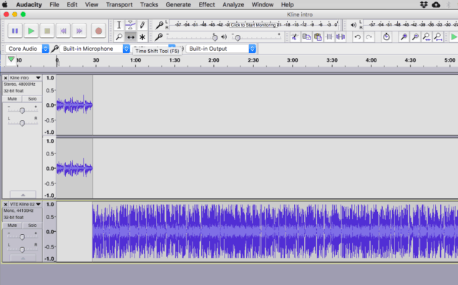Screen dimensions: 458x285
Task: Solo the Kline intro track
Action: pyautogui.click(x=32, y=99)
